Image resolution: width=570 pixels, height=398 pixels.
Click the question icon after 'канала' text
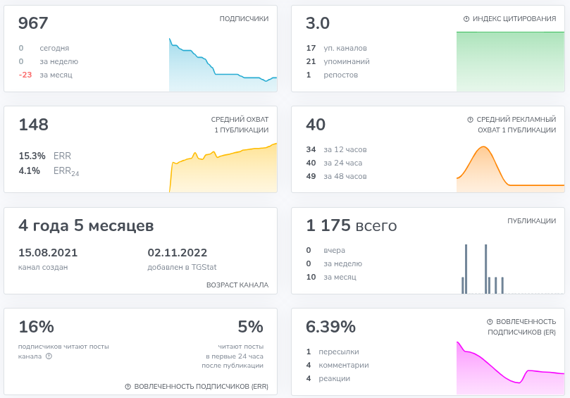coord(49,356)
